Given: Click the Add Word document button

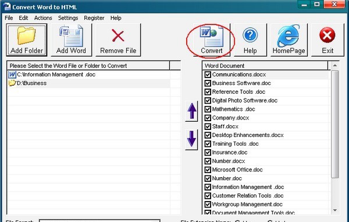Looking at the screenshot, I should (x=71, y=40).
